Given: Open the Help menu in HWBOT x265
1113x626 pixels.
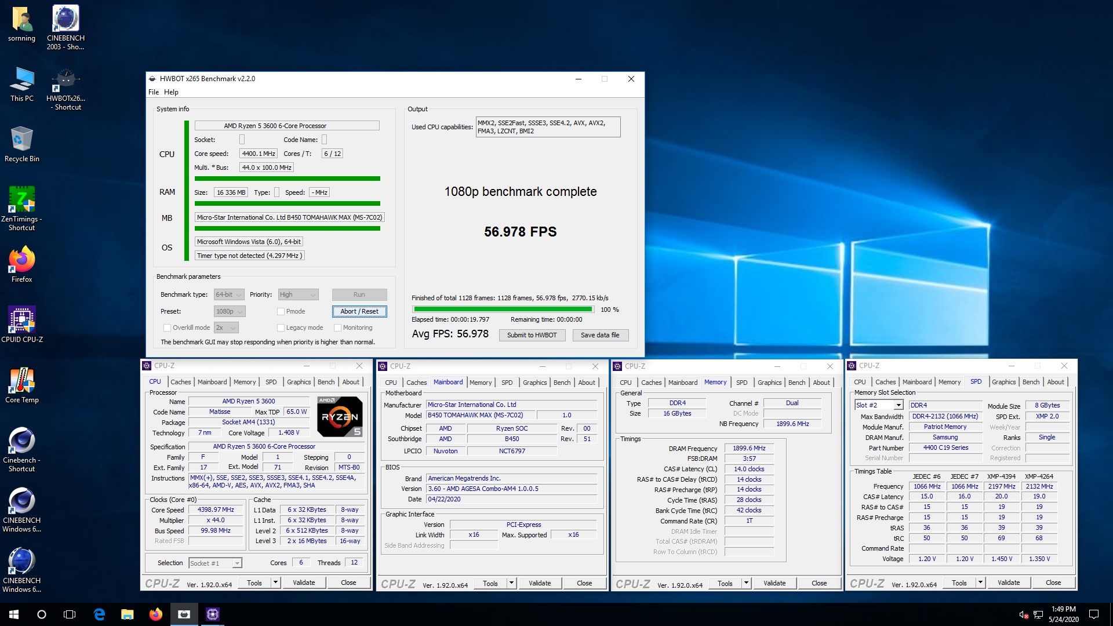Looking at the screenshot, I should [x=171, y=92].
